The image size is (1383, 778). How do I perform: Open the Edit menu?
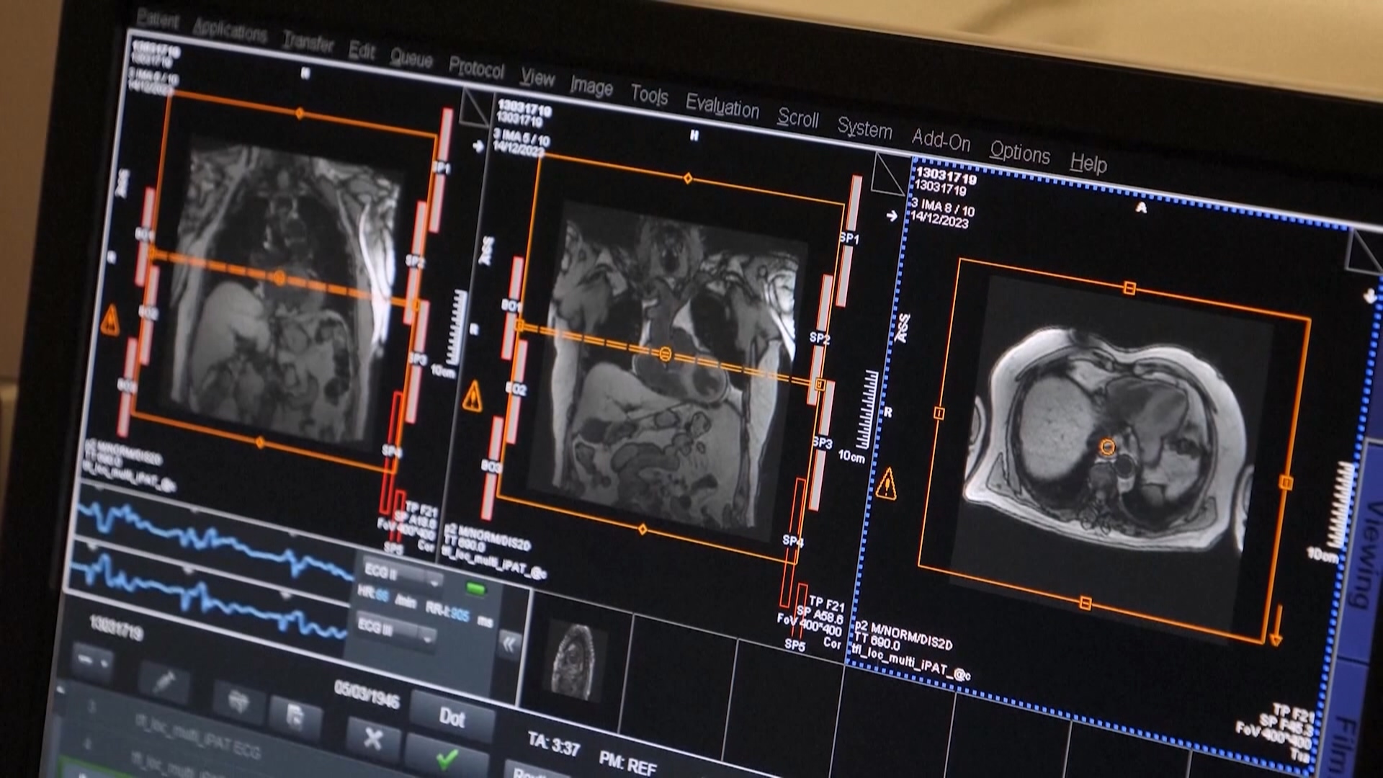click(362, 50)
